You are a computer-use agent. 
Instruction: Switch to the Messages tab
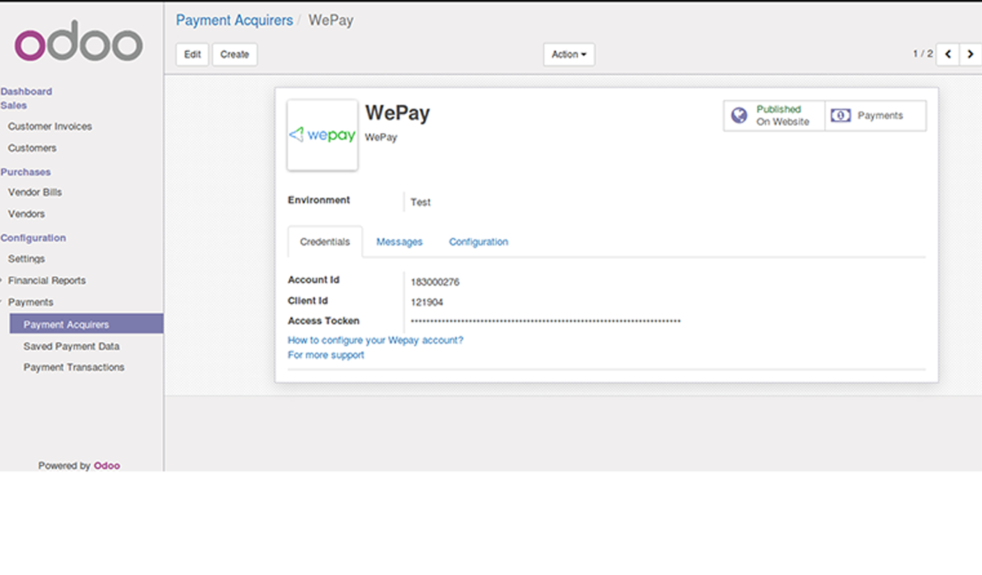coord(400,242)
